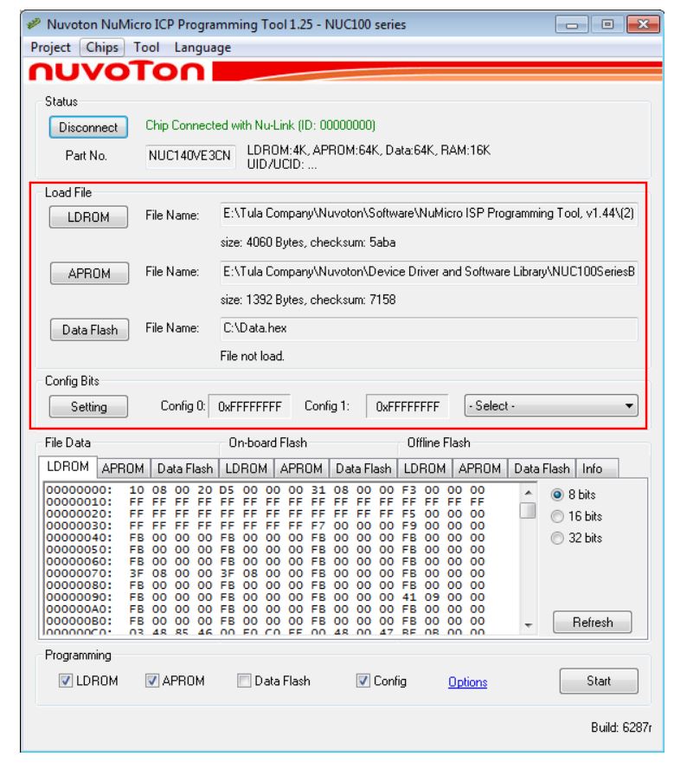This screenshot has width=674, height=769.
Task: Click the Data Flash load file button
Action: (89, 330)
